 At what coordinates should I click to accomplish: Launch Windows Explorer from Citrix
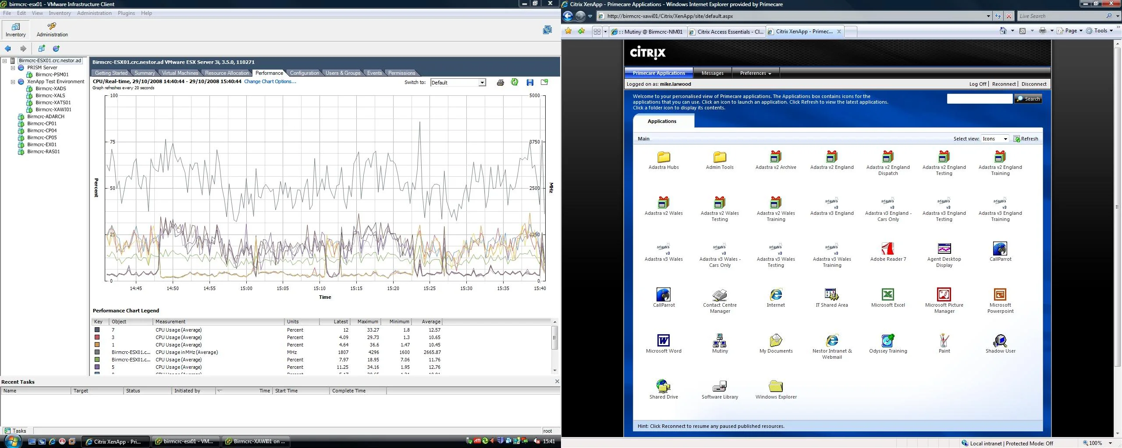776,390
